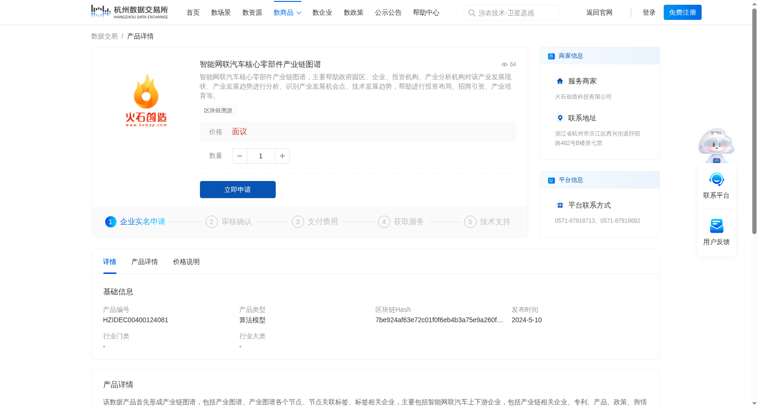Click the 算法模型 product type value
The image size is (758, 408).
[x=253, y=320]
